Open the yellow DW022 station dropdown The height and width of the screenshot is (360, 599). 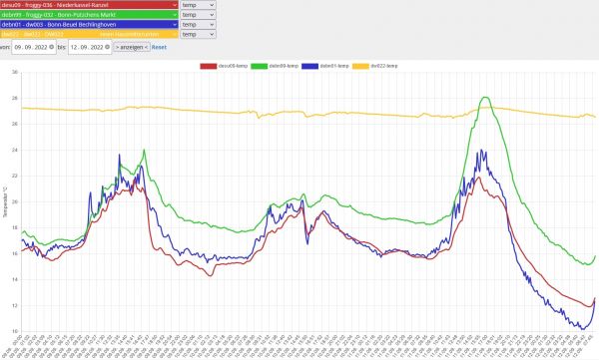89,34
